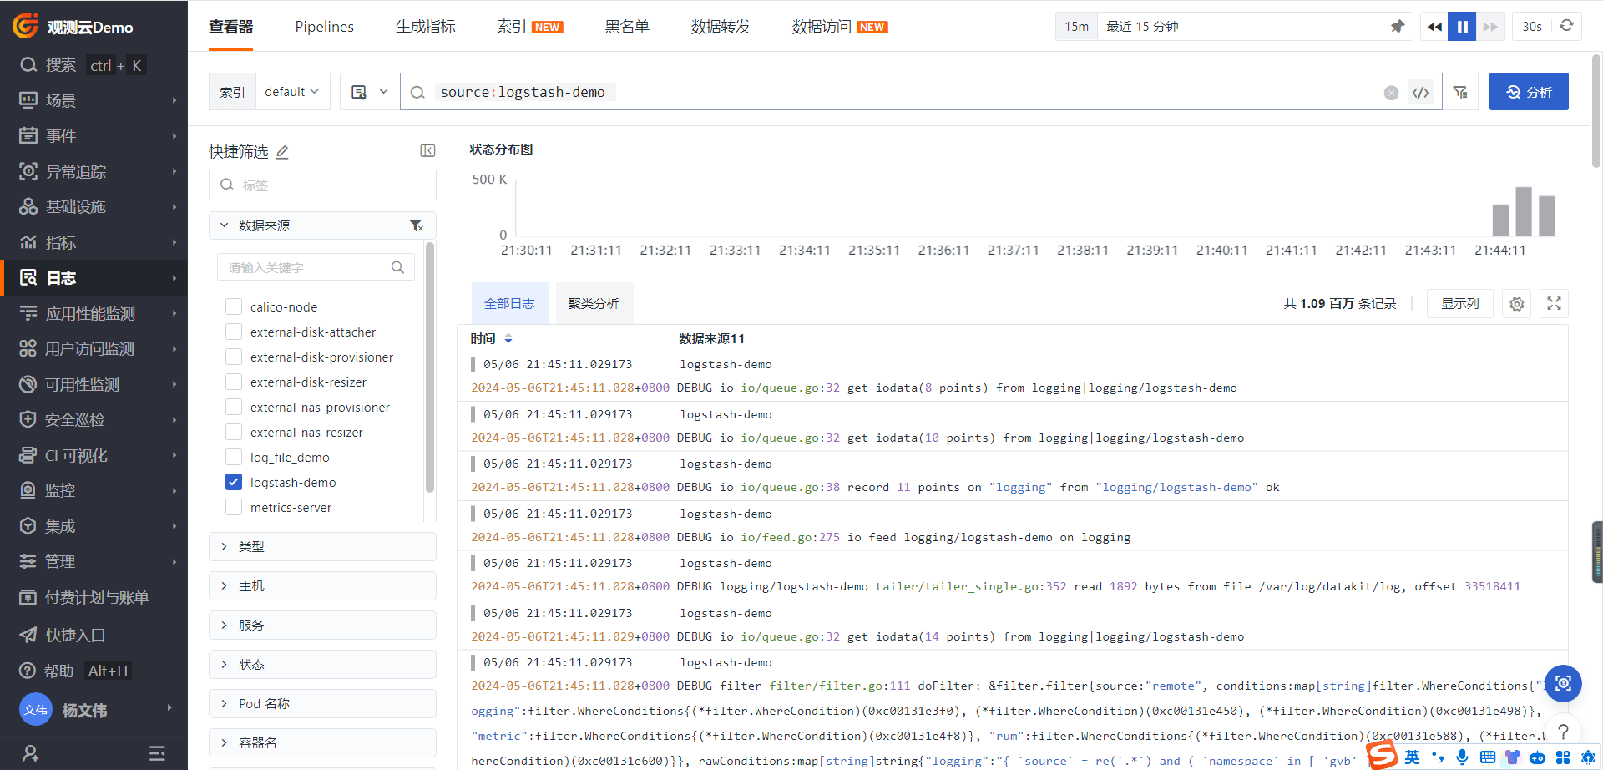
Task: Open the 异常追踪 sidebar icon
Action: click(28, 171)
